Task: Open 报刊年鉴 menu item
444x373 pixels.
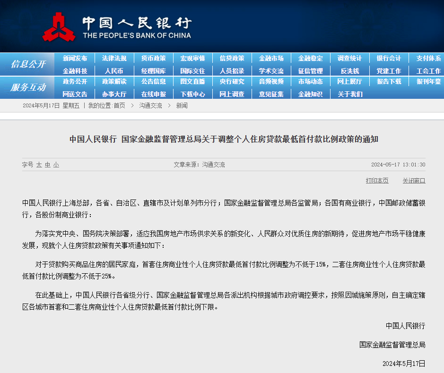Action: click(x=428, y=81)
